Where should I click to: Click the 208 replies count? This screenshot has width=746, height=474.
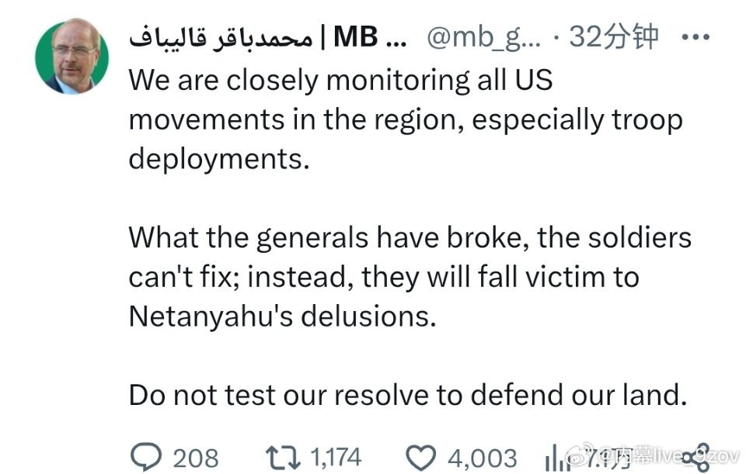point(196,458)
